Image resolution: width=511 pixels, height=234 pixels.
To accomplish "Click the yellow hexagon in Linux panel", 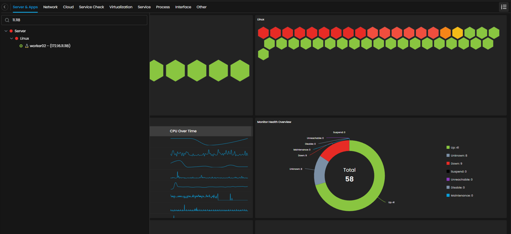I will click(x=457, y=33).
